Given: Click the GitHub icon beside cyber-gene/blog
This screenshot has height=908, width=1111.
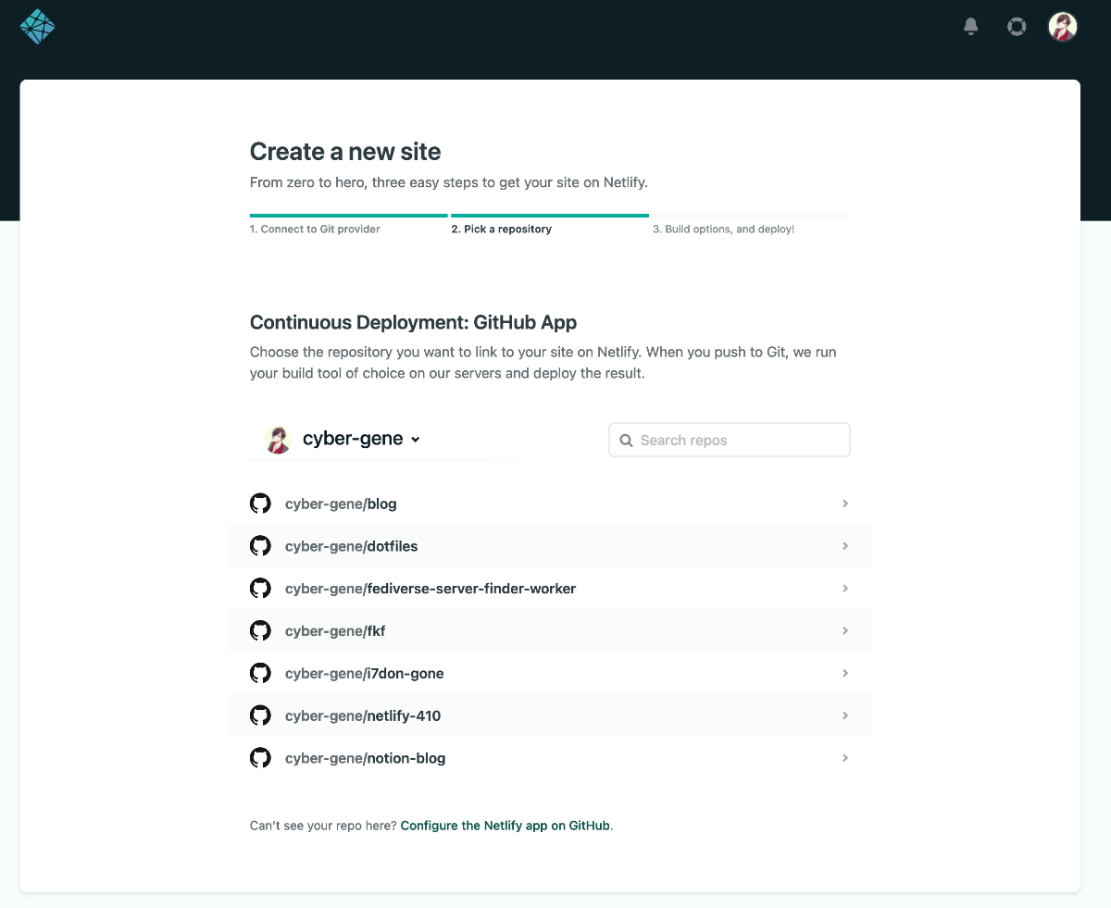Looking at the screenshot, I should [260, 503].
